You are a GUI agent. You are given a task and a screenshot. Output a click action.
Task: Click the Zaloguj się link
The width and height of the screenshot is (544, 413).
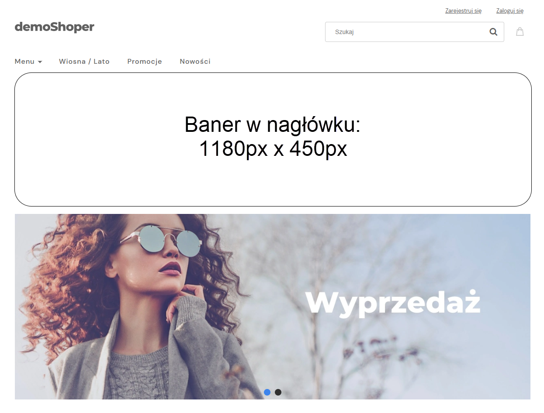pos(510,10)
